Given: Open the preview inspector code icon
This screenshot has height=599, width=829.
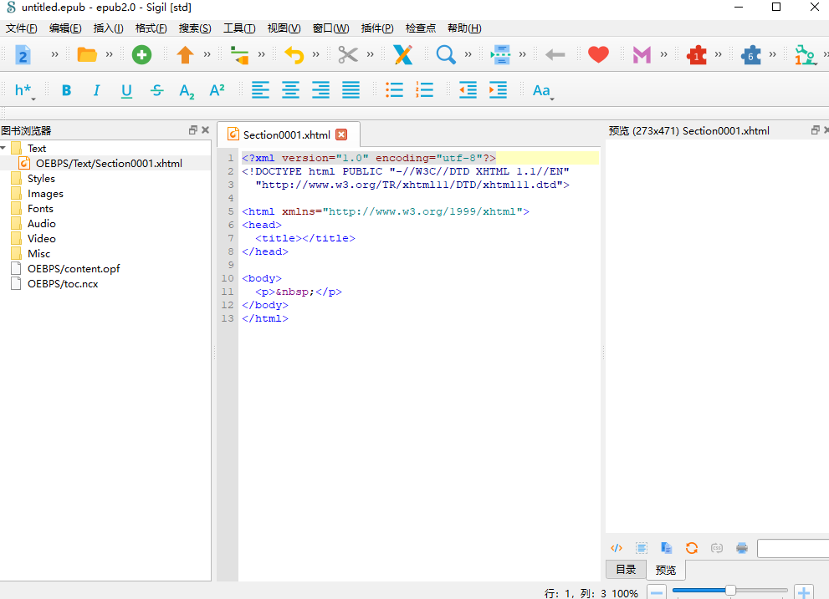Looking at the screenshot, I should 617,548.
